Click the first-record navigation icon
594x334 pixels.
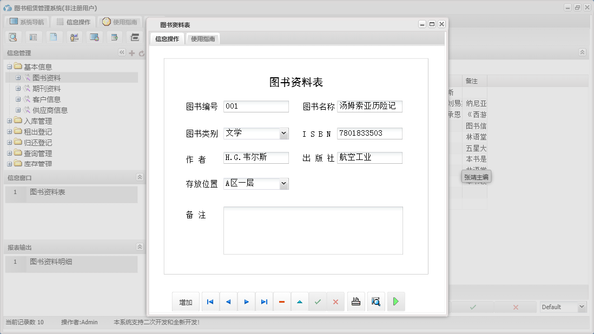[x=210, y=302]
